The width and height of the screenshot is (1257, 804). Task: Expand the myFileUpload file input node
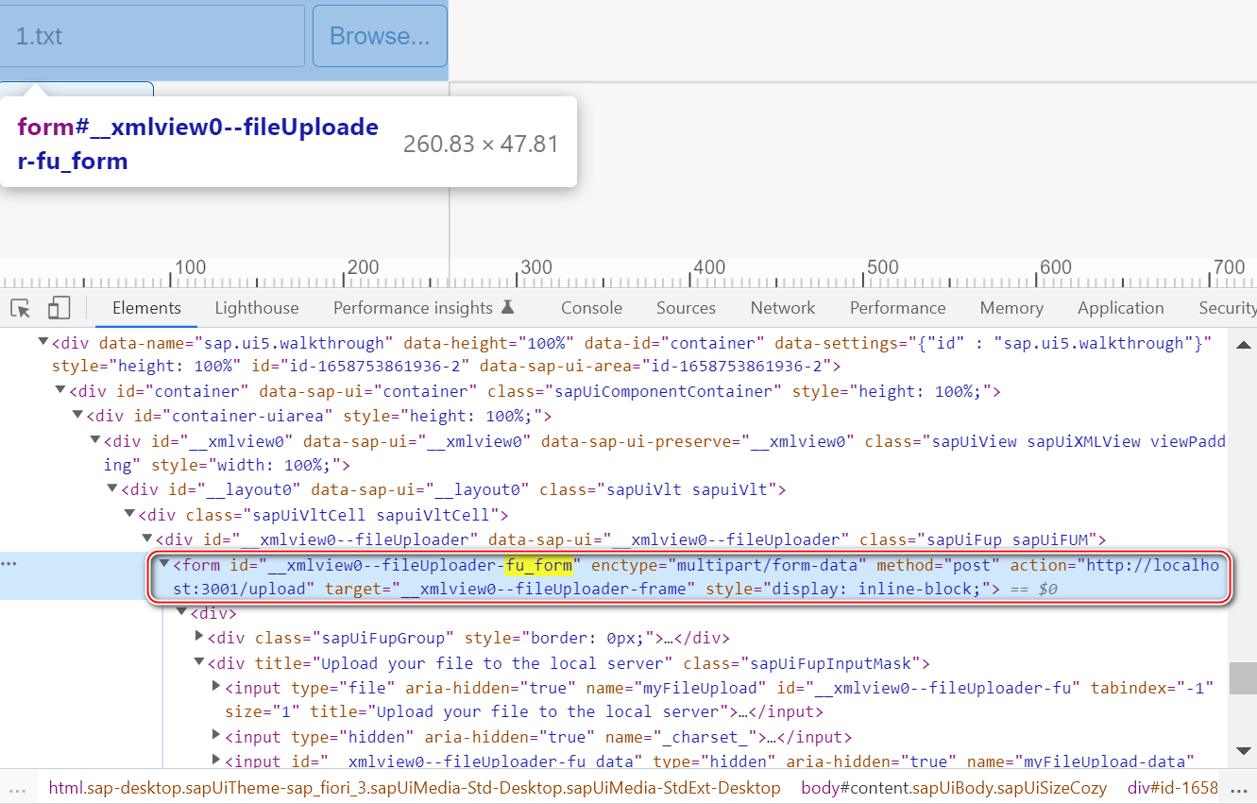coord(217,687)
